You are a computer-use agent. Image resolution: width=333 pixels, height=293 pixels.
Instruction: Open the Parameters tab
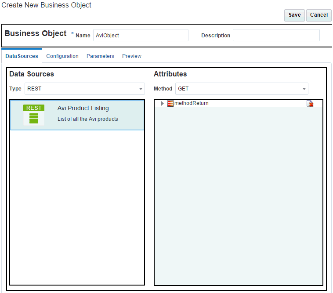[100, 56]
